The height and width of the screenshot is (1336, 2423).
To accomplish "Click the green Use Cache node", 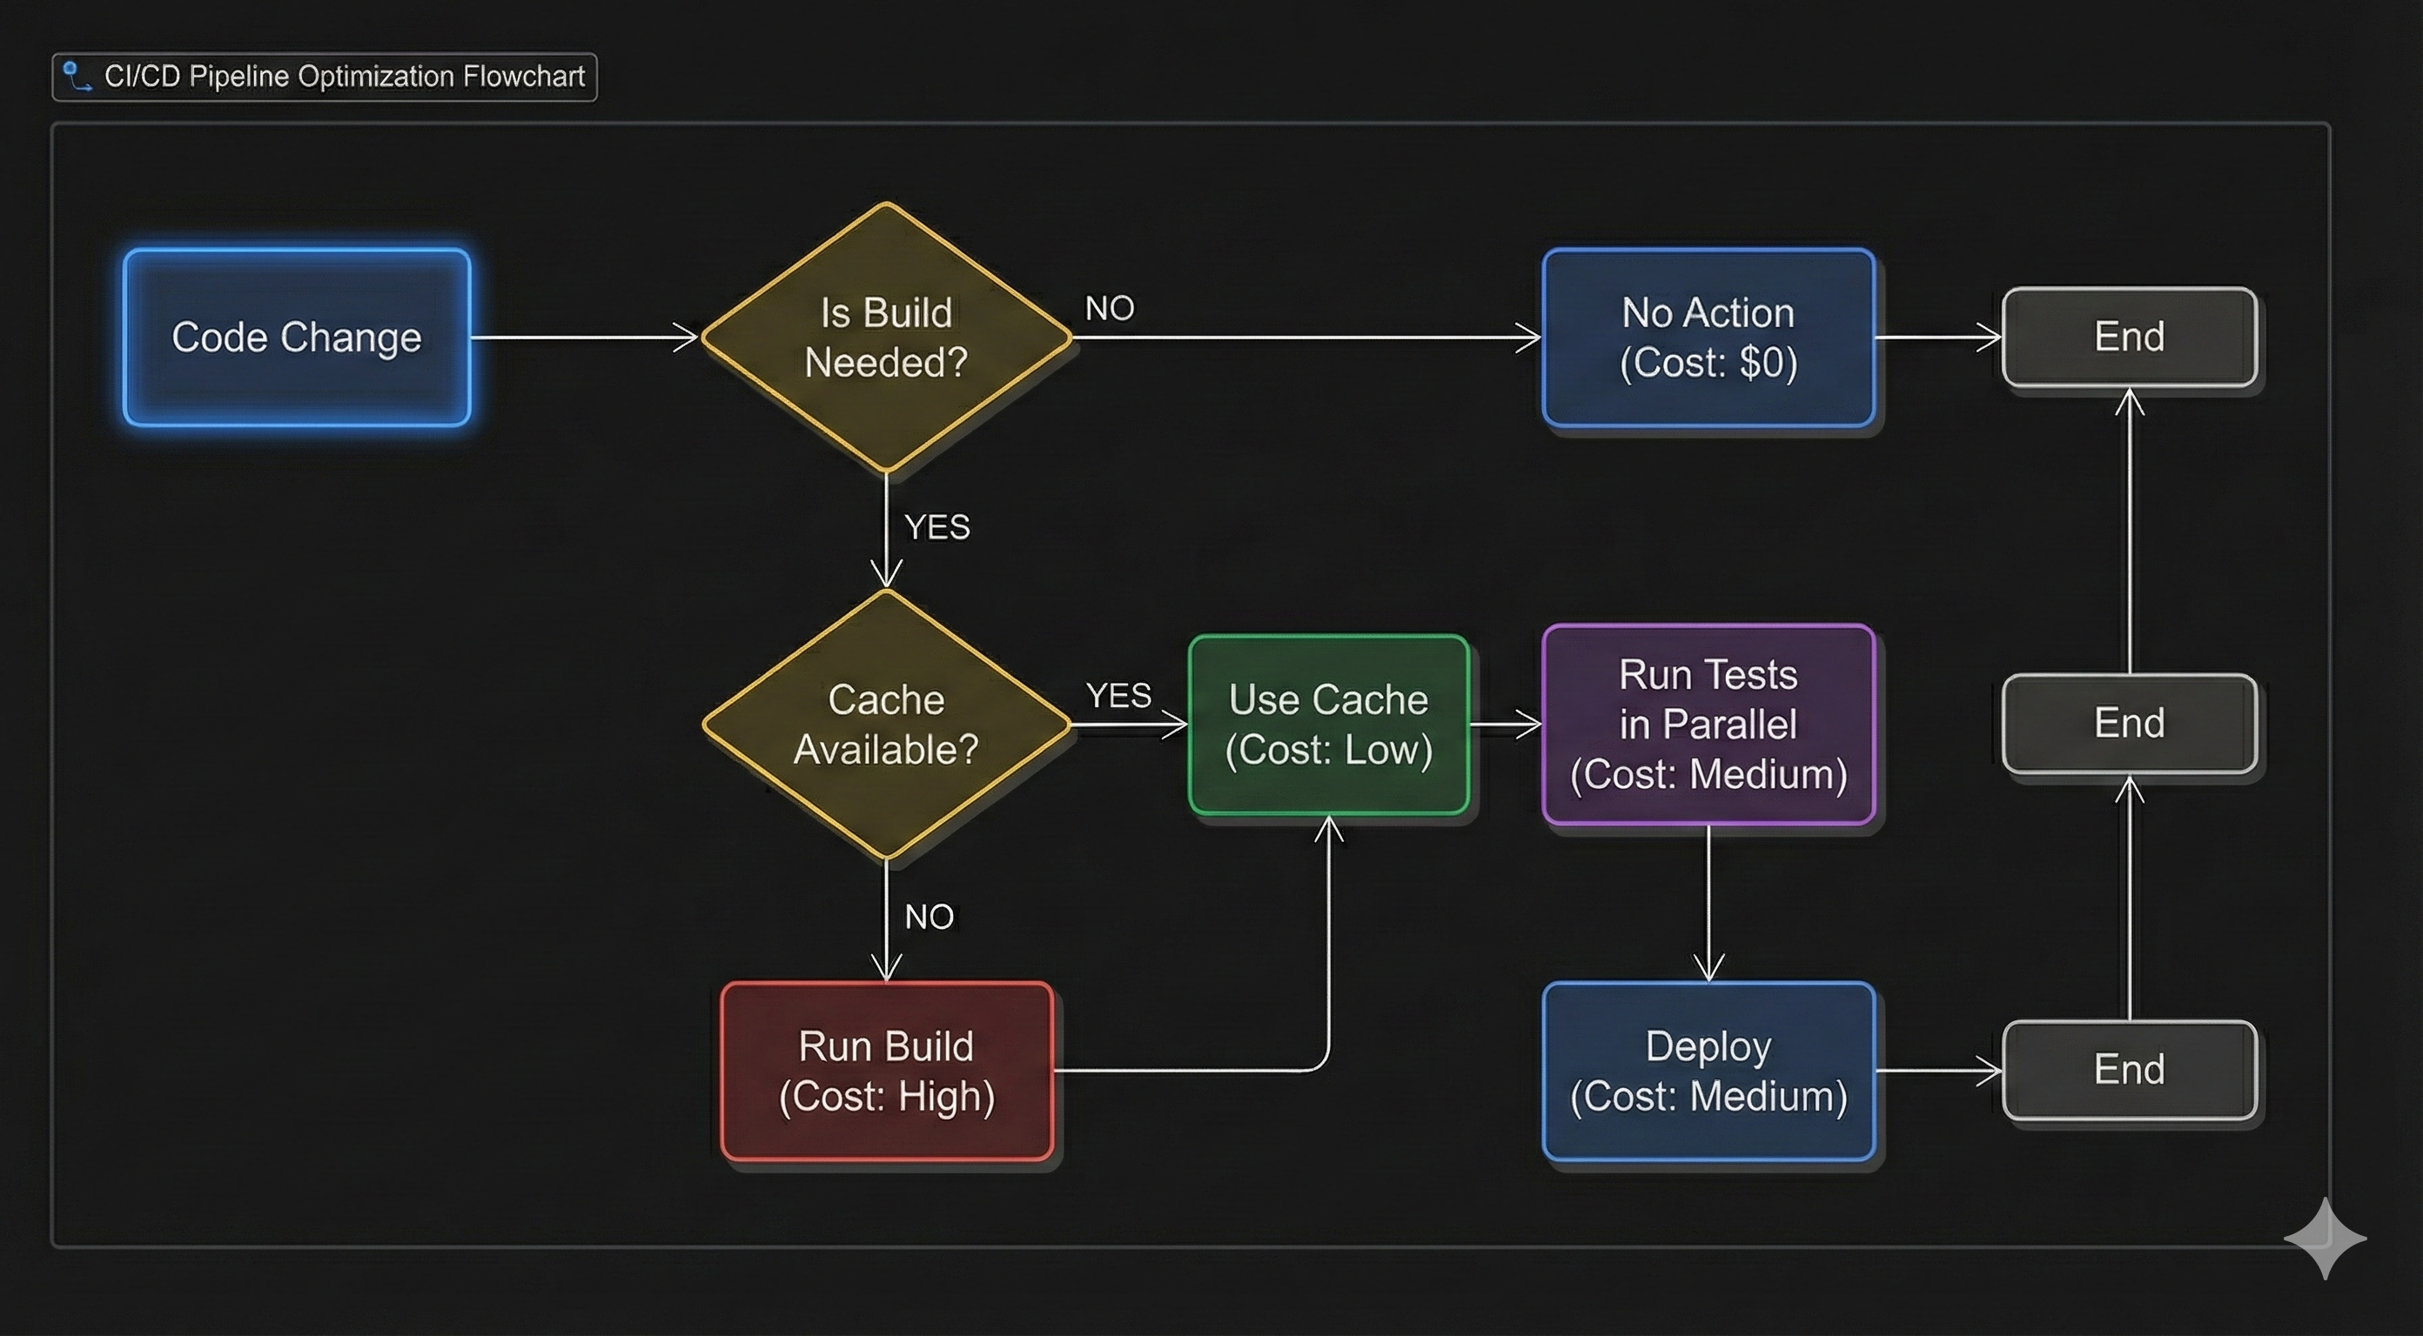I will click(1327, 725).
